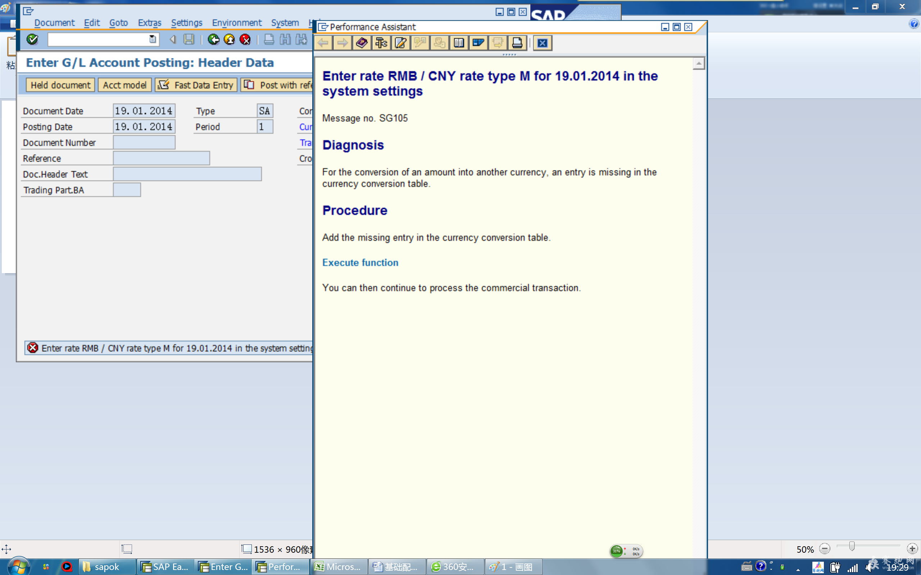The image size is (921, 575).
Task: Switch to the Excel taskbar item
Action: point(339,567)
